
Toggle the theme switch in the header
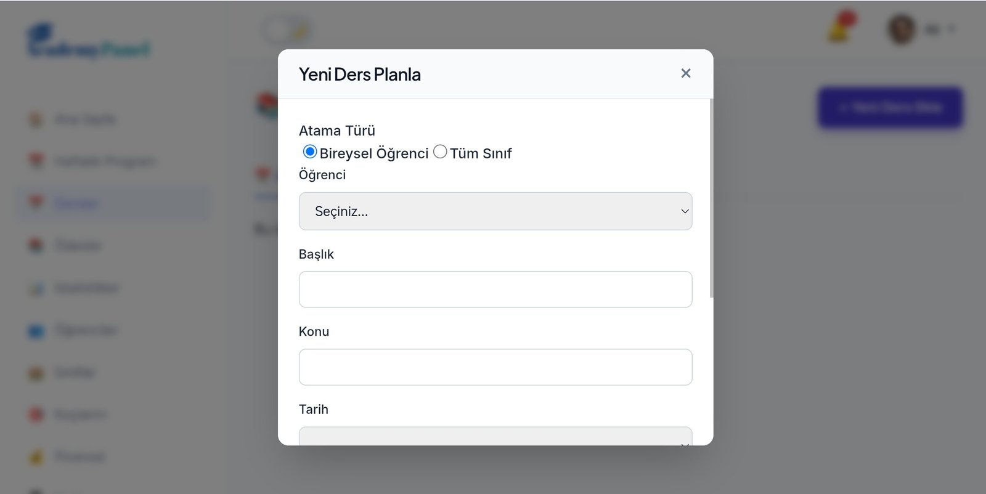286,30
